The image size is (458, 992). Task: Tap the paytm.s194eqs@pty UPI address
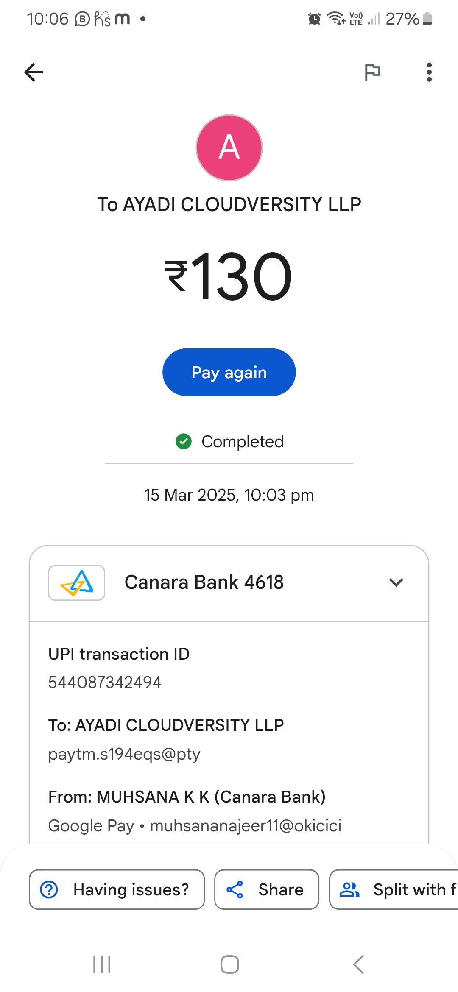click(124, 754)
